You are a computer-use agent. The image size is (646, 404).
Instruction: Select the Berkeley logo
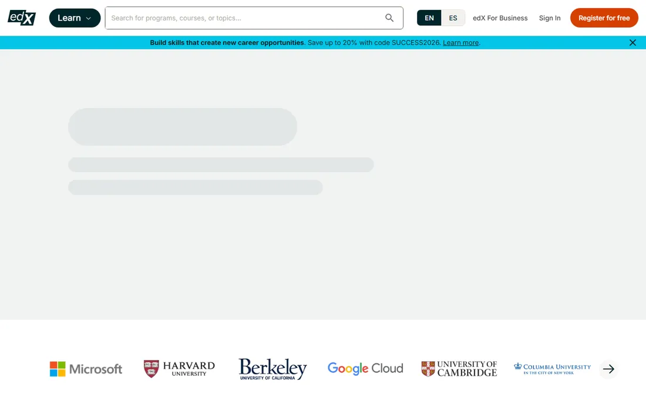(272, 369)
